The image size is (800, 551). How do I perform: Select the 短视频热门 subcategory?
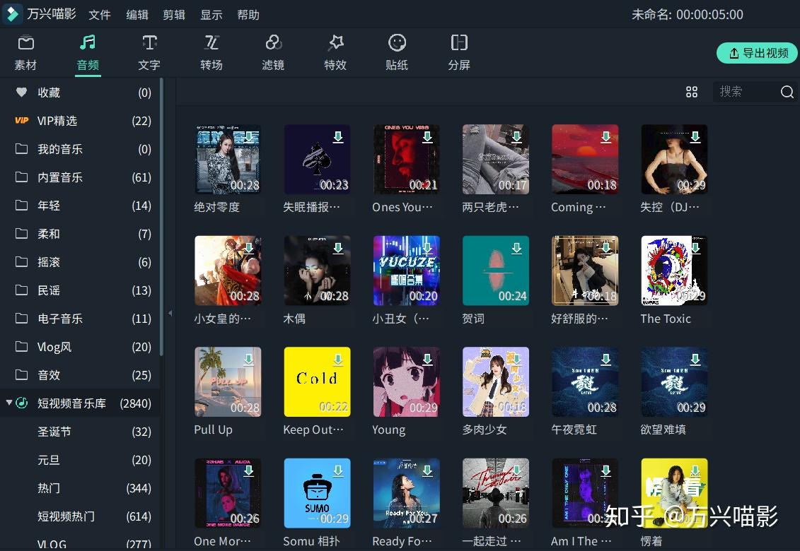click(81, 516)
